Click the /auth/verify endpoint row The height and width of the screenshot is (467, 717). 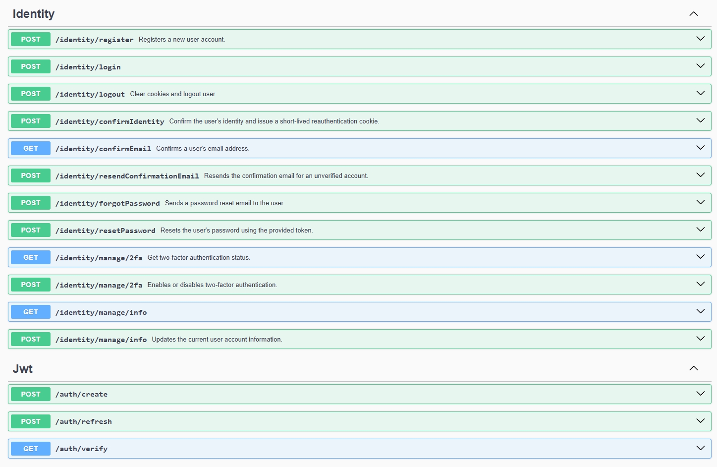click(347, 448)
